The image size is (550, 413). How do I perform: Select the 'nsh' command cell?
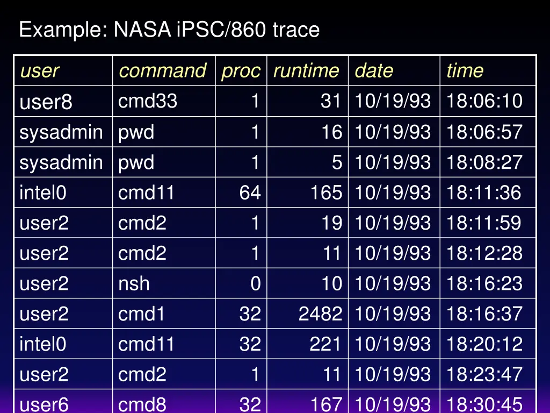pos(134,283)
